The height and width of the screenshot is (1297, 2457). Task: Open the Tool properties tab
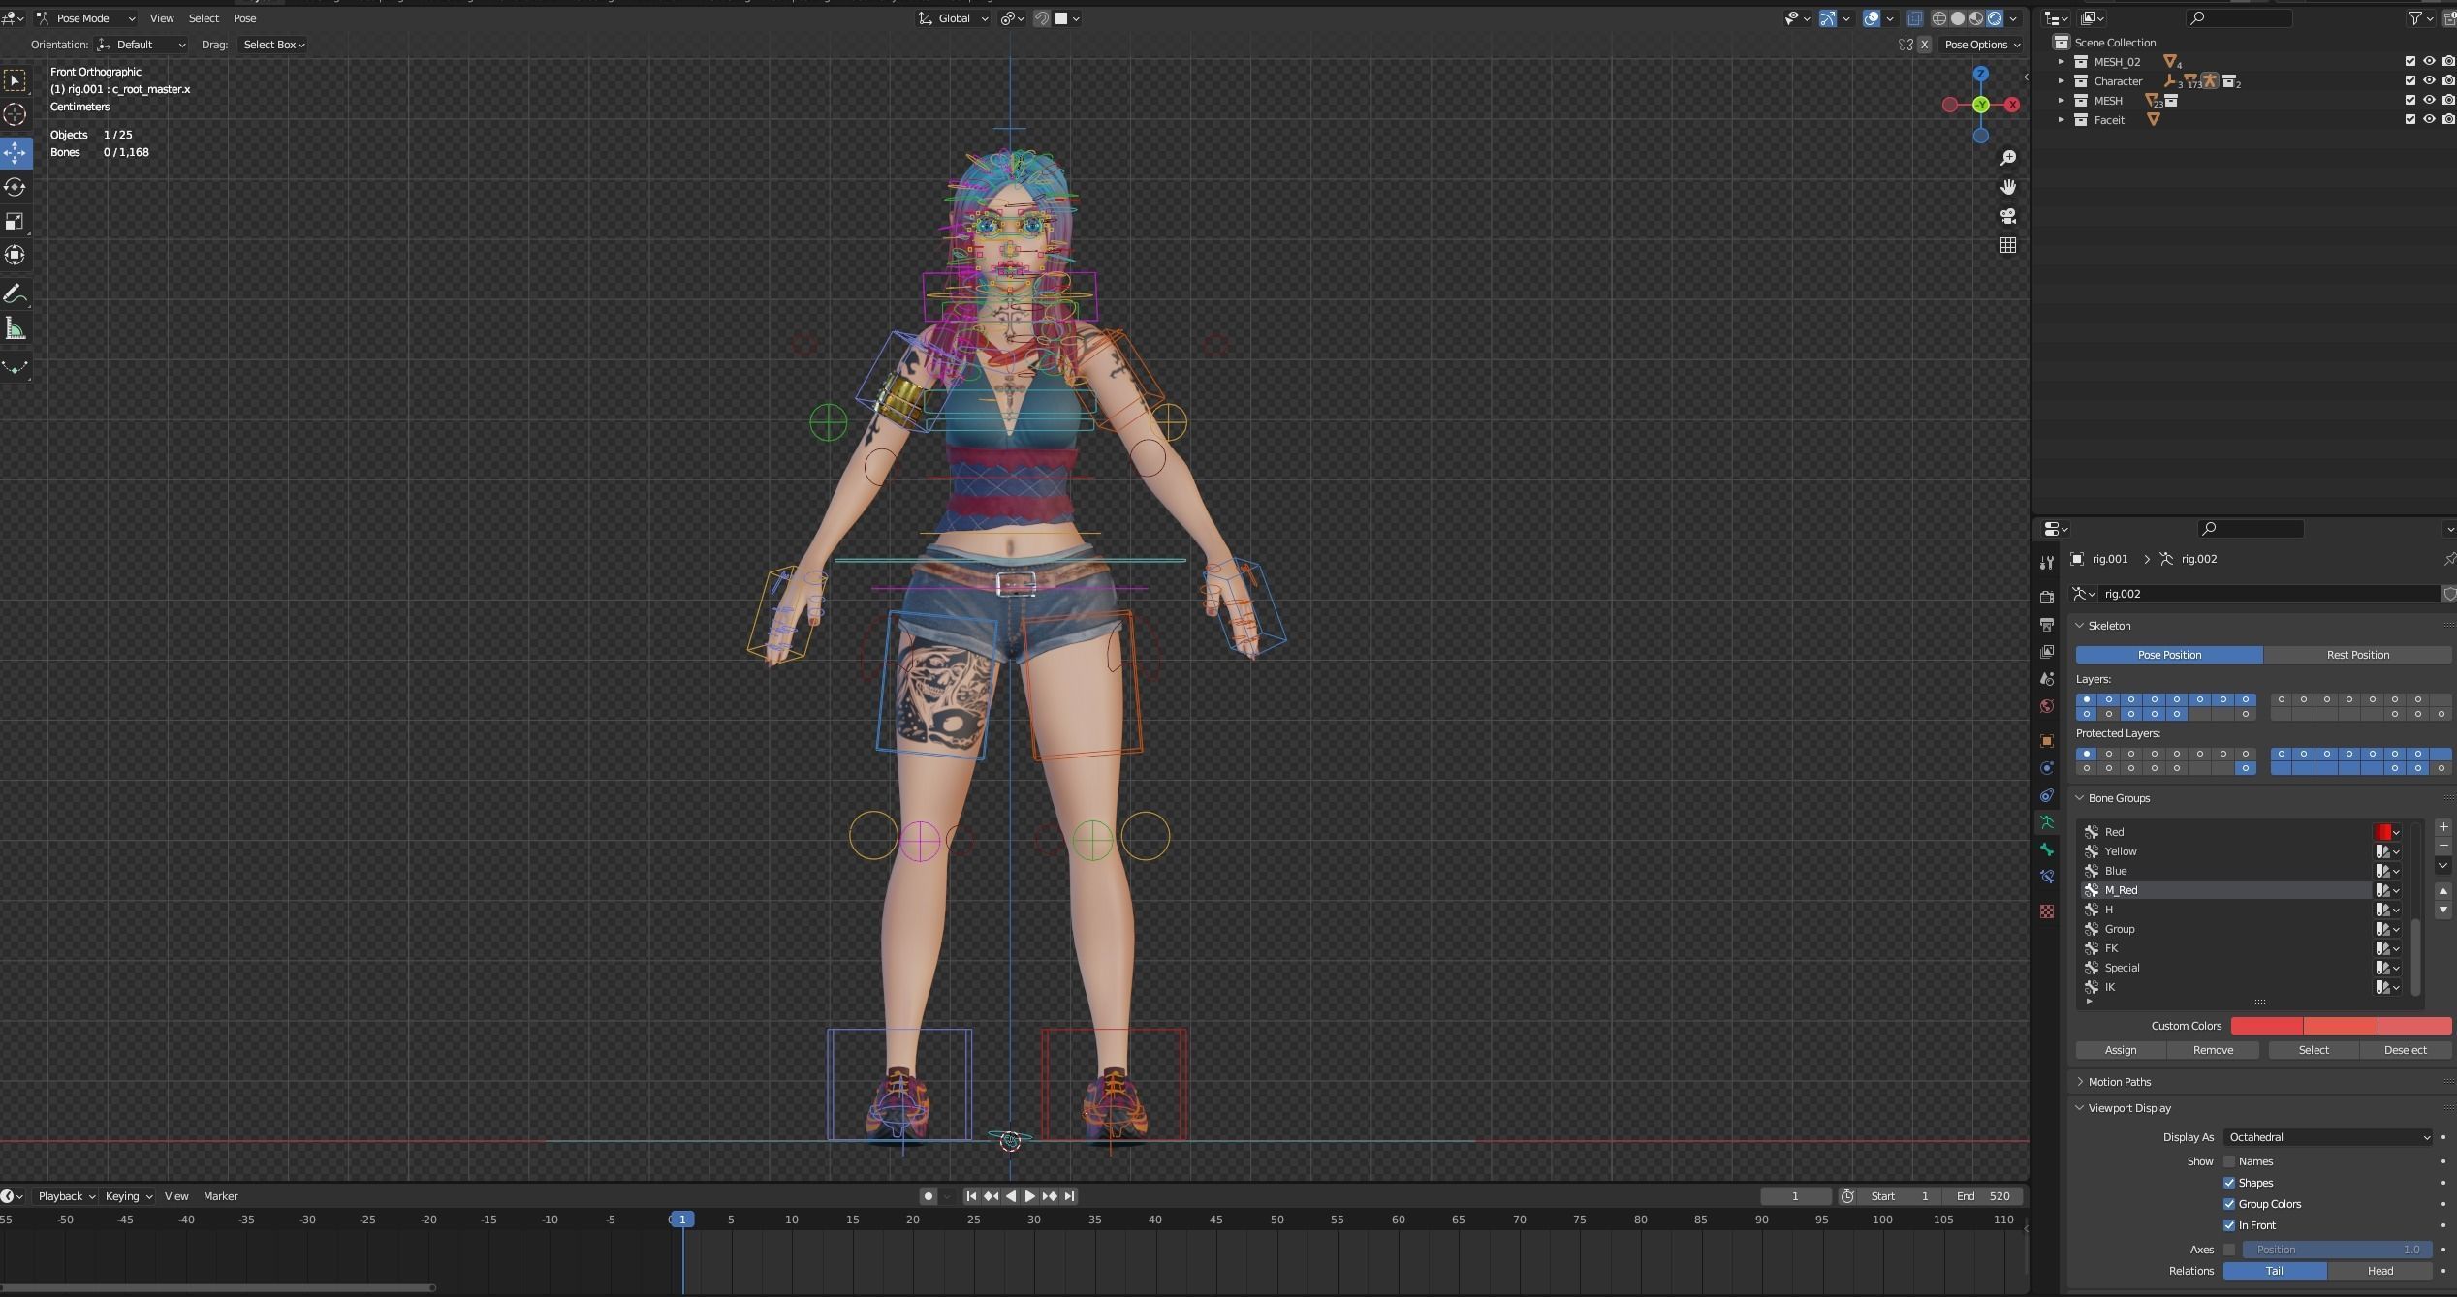2046,563
